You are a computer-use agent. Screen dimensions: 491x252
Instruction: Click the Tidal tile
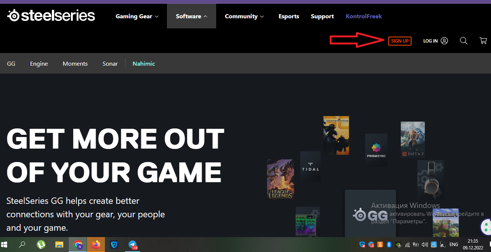coord(310,166)
